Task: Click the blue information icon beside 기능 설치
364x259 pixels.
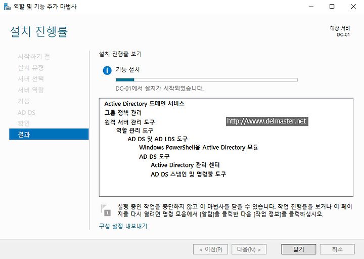Action: click(x=107, y=70)
